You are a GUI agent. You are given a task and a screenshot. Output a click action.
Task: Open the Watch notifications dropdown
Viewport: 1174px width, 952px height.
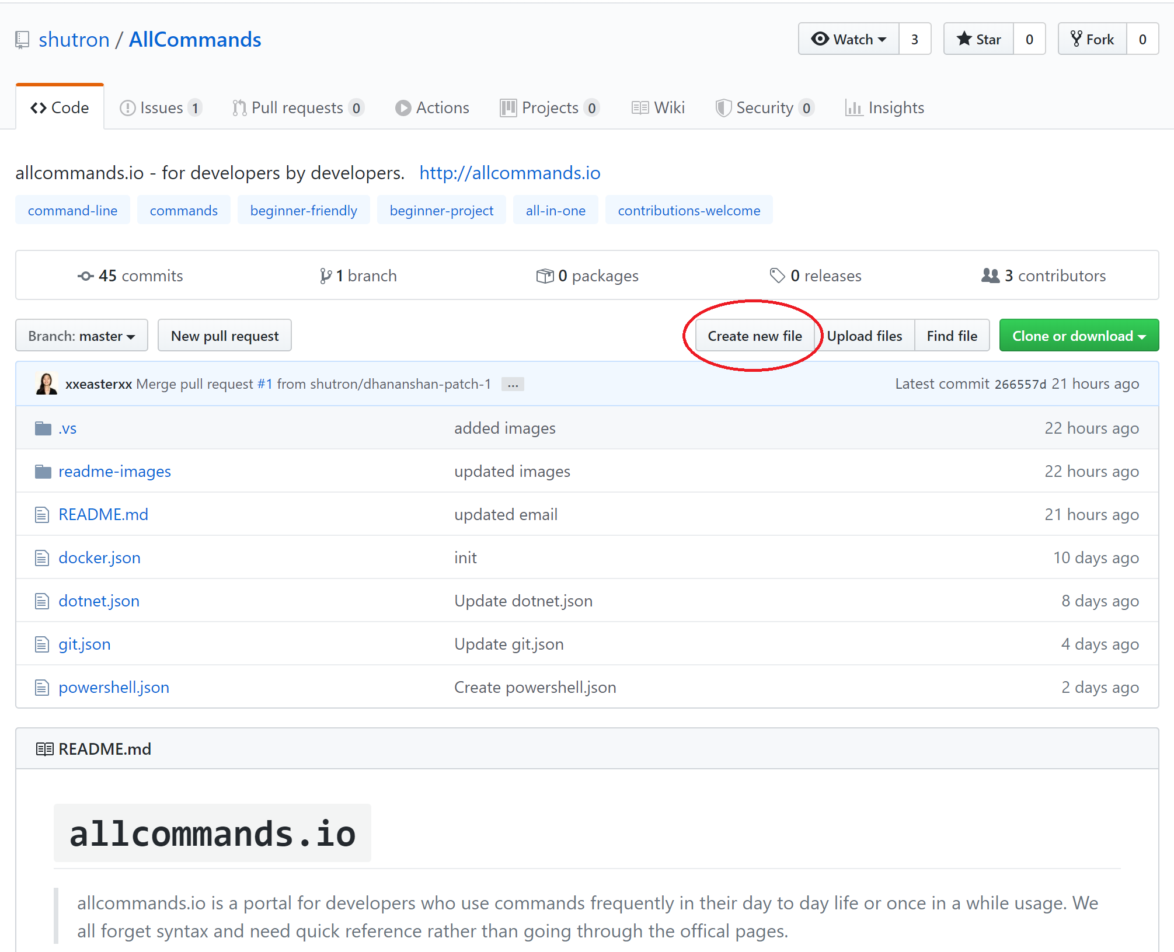point(849,39)
